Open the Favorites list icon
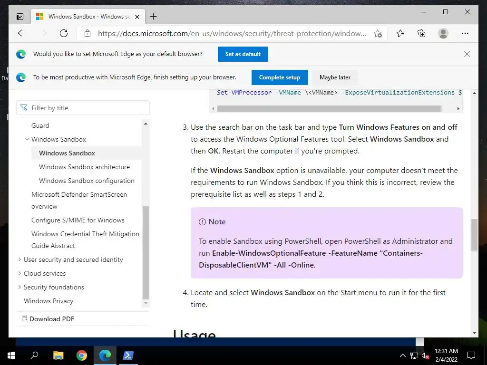Screen dimensions: 487x365 pos(400,34)
